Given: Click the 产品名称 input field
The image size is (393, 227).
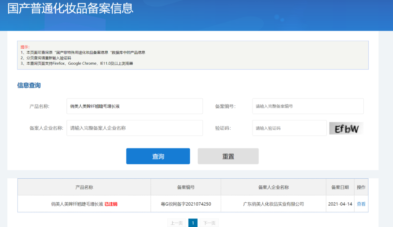Looking at the screenshot, I should pos(134,106).
